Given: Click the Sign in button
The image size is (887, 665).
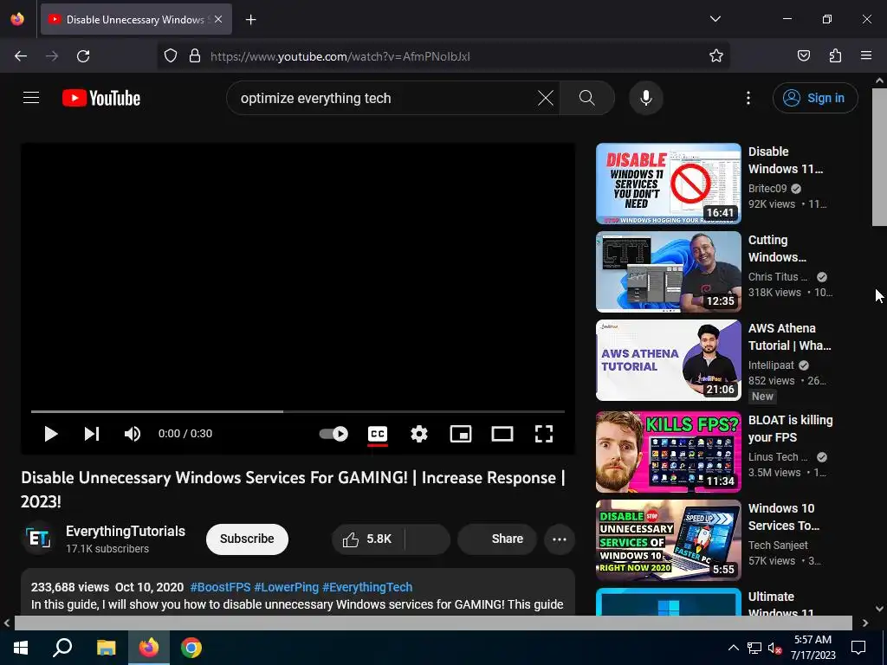Looking at the screenshot, I should pyautogui.click(x=814, y=98).
